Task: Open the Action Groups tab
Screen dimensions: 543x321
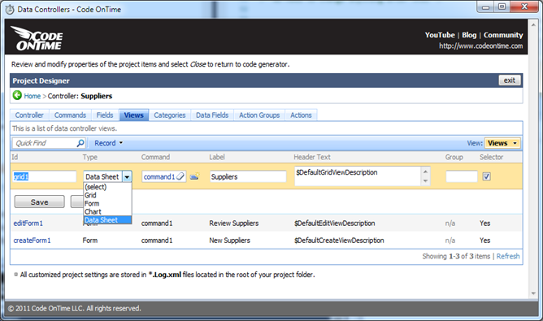Action: point(259,115)
